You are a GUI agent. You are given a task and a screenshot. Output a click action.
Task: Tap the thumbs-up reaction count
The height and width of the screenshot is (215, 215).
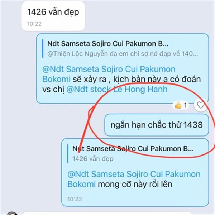pos(181,105)
